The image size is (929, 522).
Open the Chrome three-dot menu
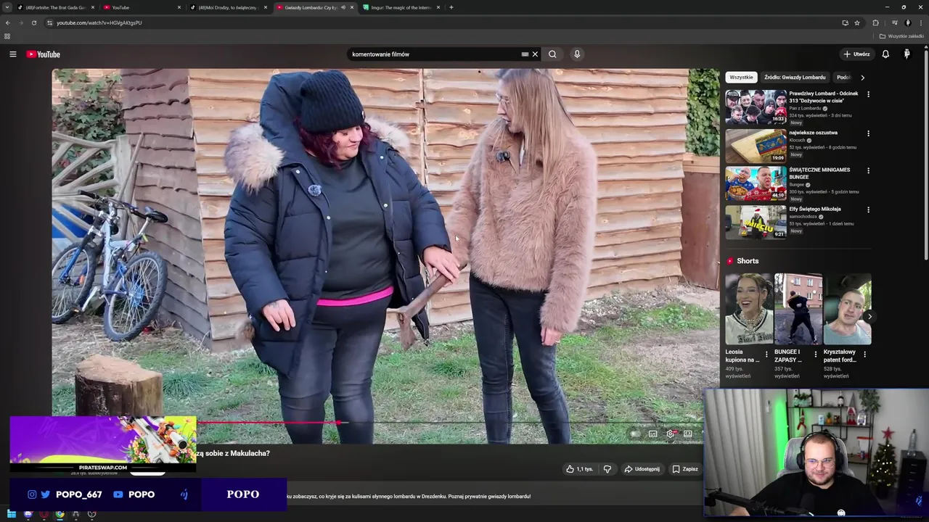(x=920, y=22)
